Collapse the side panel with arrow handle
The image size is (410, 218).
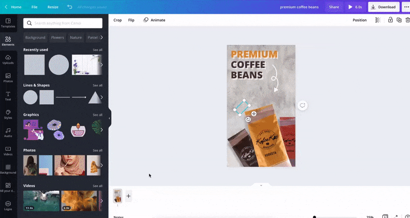[109, 118]
